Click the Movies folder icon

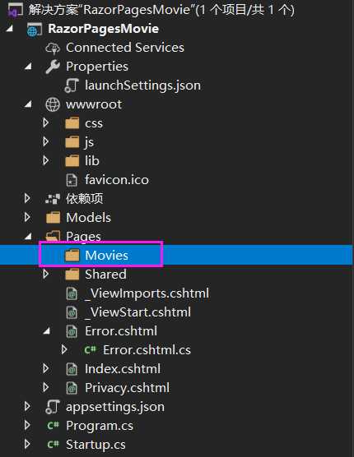(72, 256)
